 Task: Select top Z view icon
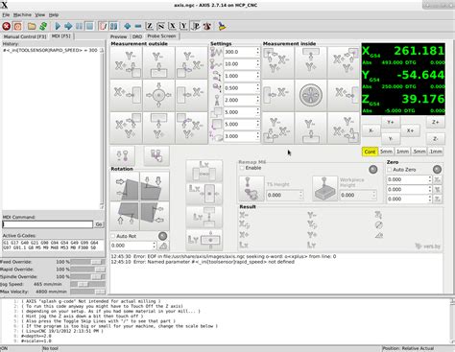click(150, 26)
